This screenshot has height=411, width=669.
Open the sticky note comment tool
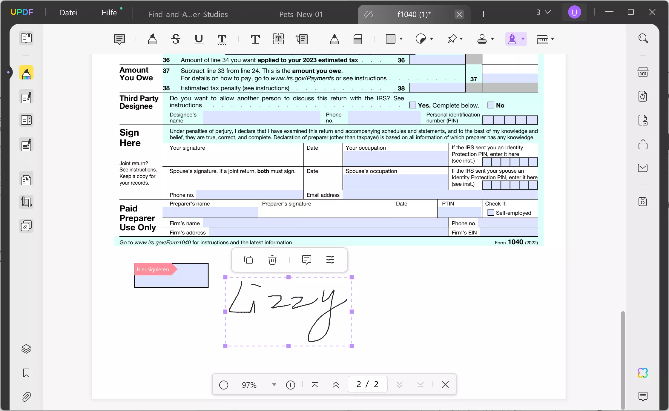(x=119, y=39)
